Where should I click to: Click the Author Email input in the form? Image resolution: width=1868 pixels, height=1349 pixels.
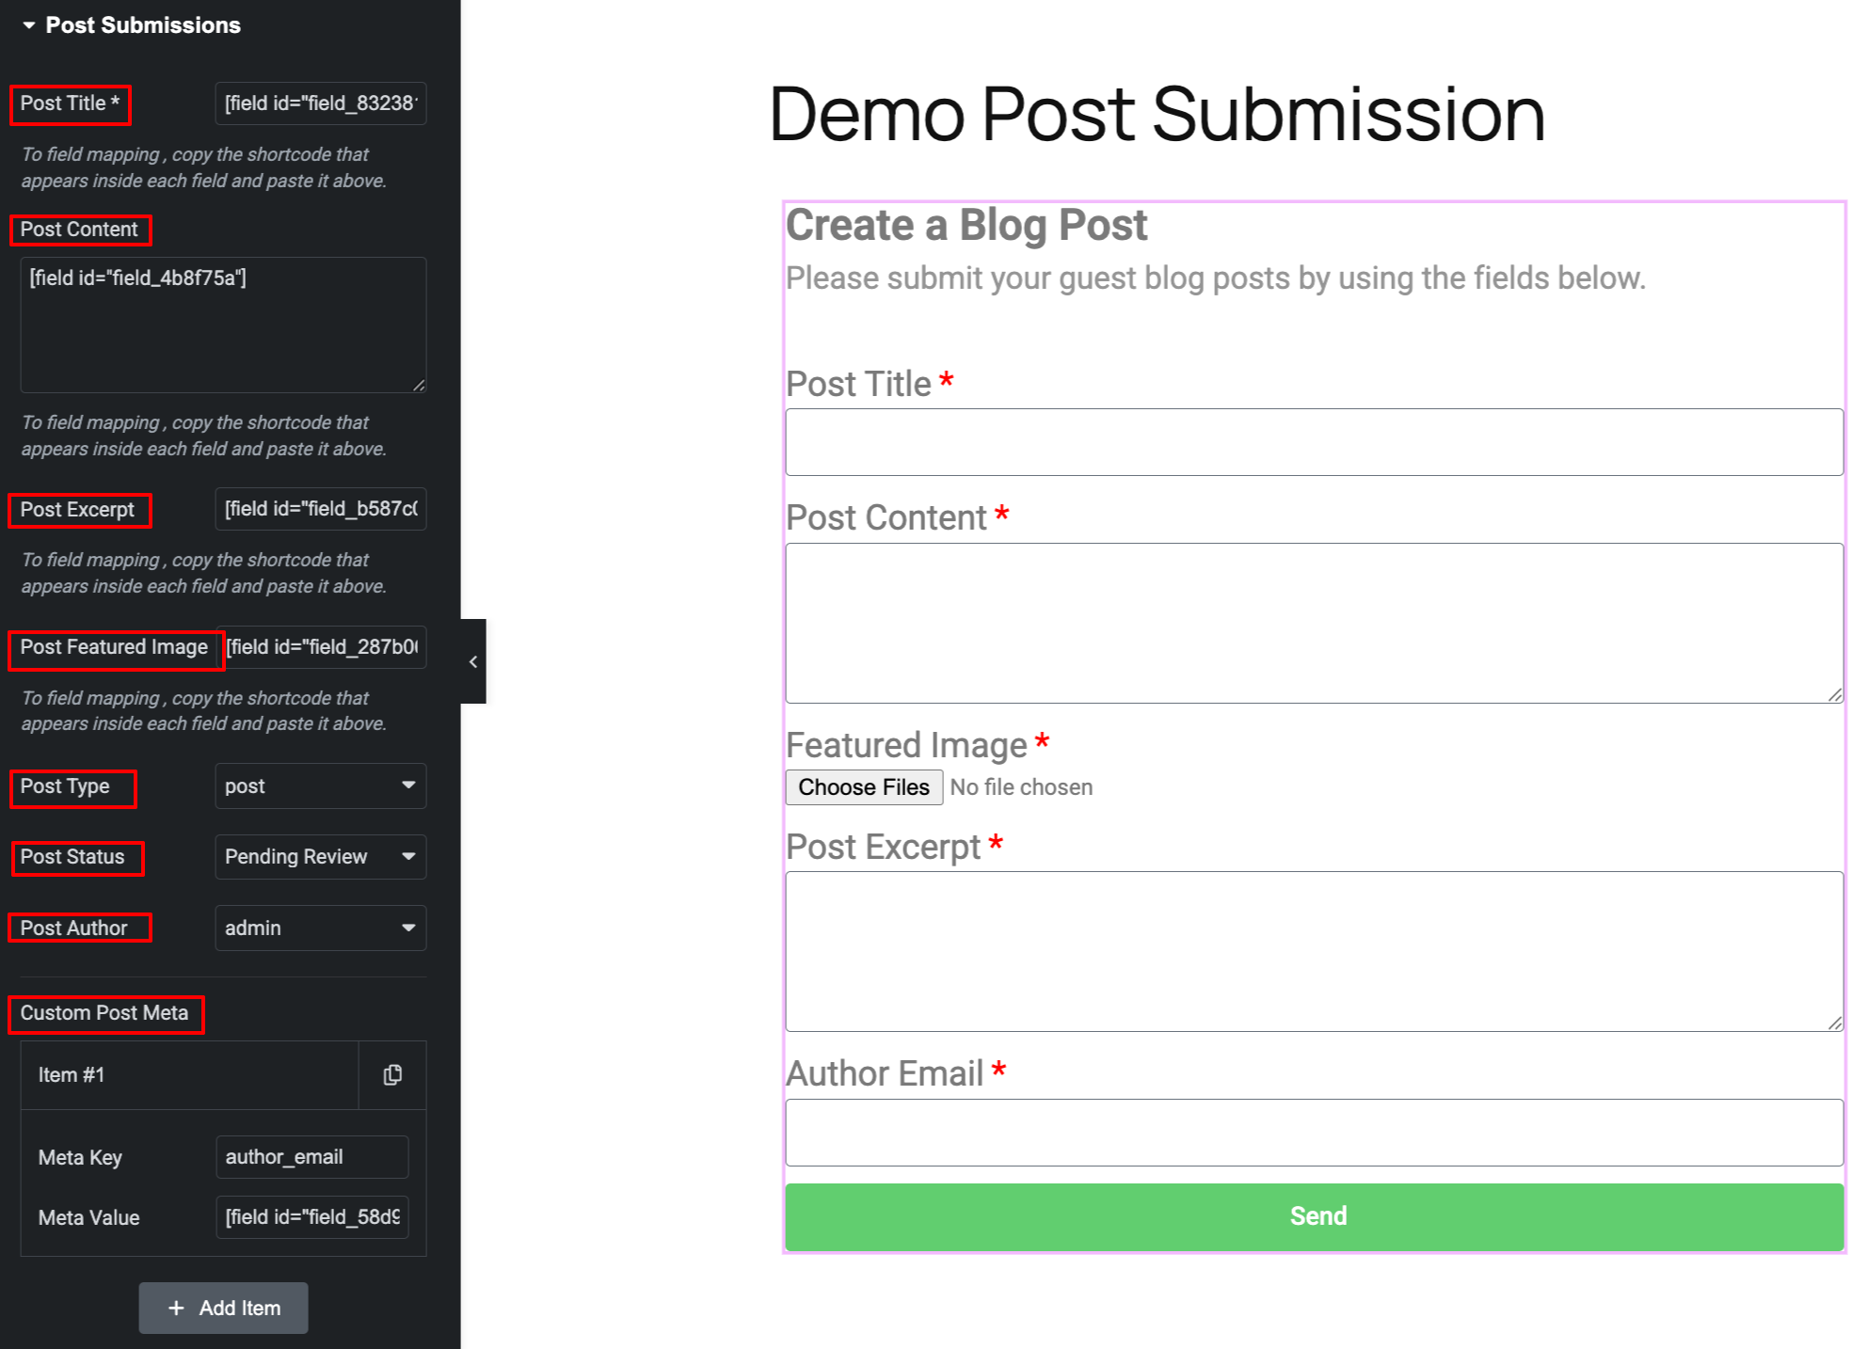pos(1314,1133)
